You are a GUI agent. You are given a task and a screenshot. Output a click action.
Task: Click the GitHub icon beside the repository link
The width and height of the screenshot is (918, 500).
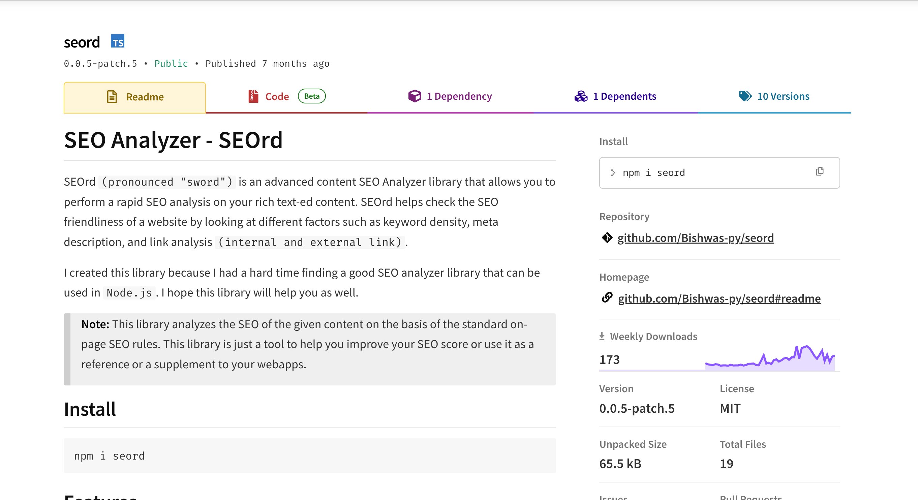pyautogui.click(x=607, y=238)
